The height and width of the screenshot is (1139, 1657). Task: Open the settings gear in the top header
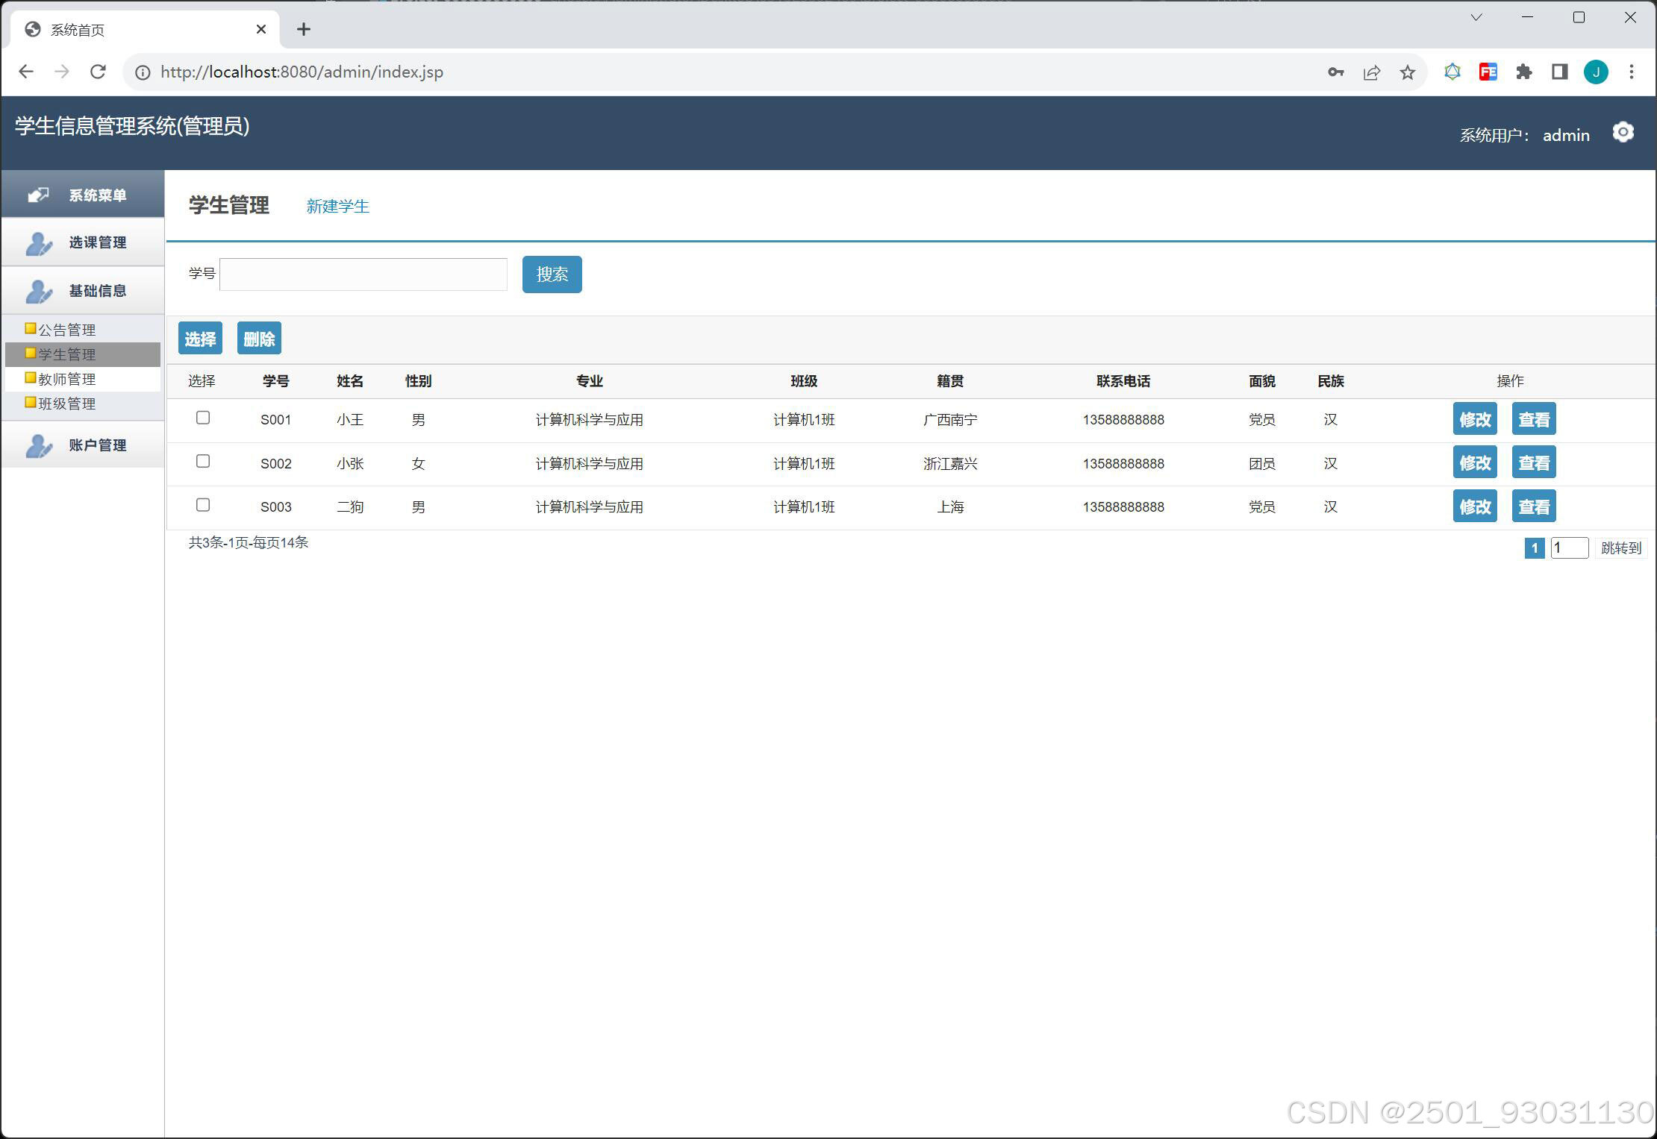1623,132
